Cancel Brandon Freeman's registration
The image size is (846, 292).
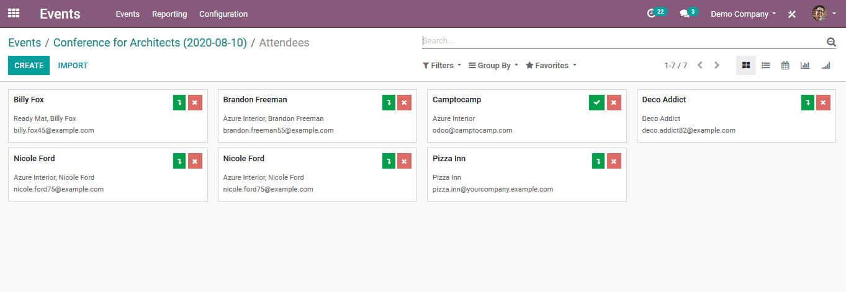point(405,103)
